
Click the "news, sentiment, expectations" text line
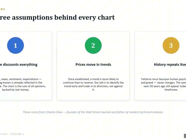21,79
